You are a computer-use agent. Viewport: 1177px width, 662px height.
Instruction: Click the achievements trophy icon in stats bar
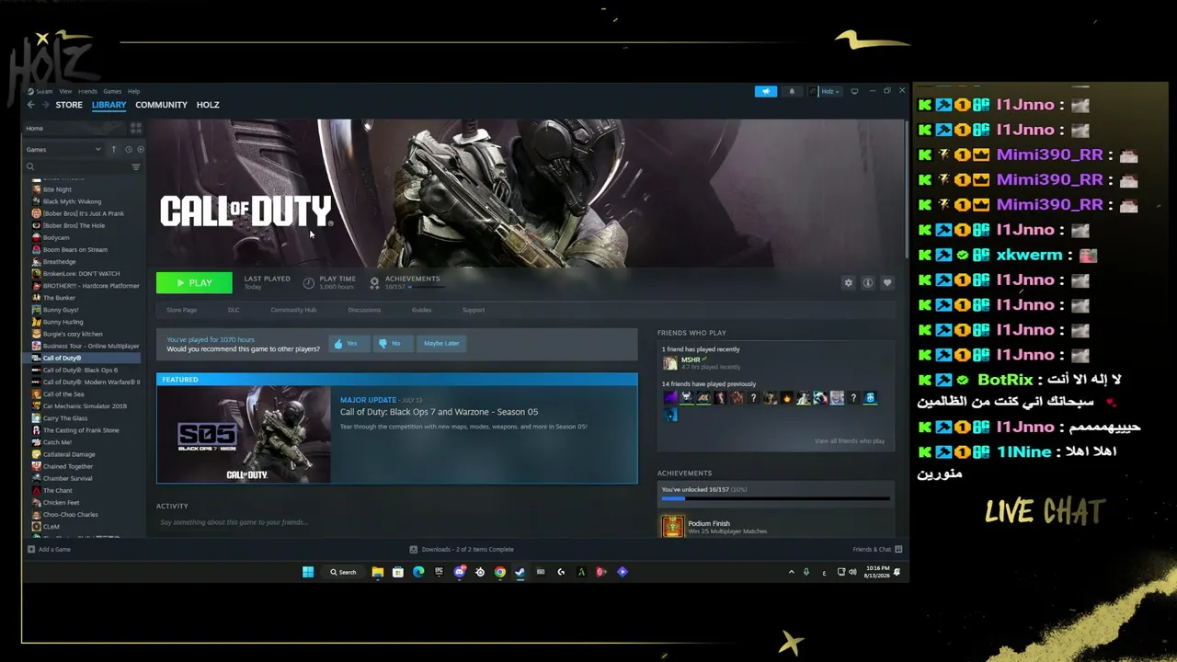(374, 282)
